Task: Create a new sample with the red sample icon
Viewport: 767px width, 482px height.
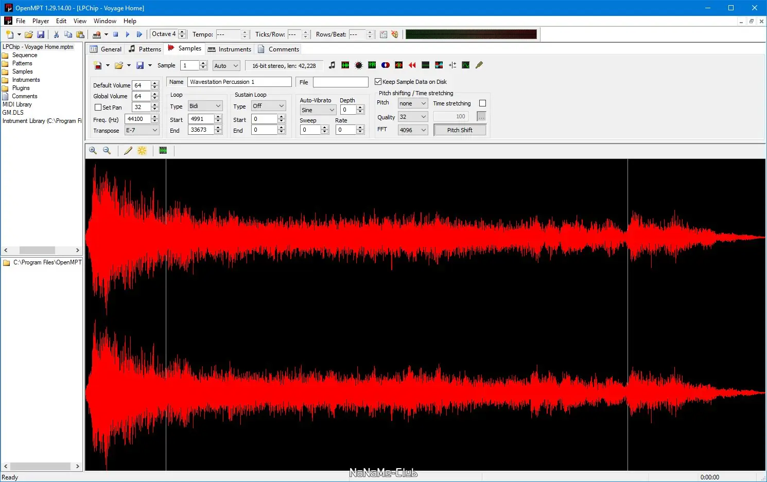Action: pyautogui.click(x=98, y=65)
